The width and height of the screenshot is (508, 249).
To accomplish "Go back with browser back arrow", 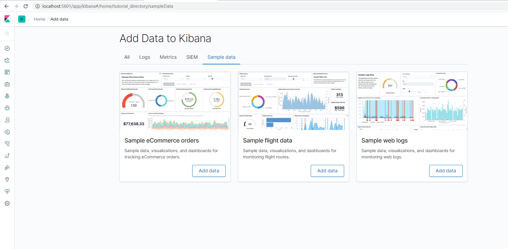I will (7, 6).
